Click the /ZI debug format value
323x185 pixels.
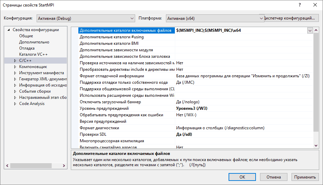click(243, 76)
